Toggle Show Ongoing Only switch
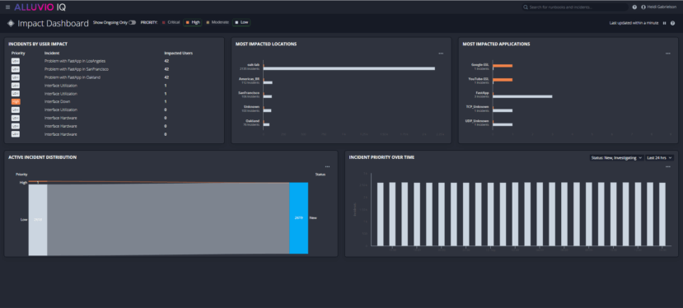The width and height of the screenshot is (683, 308). [132, 22]
